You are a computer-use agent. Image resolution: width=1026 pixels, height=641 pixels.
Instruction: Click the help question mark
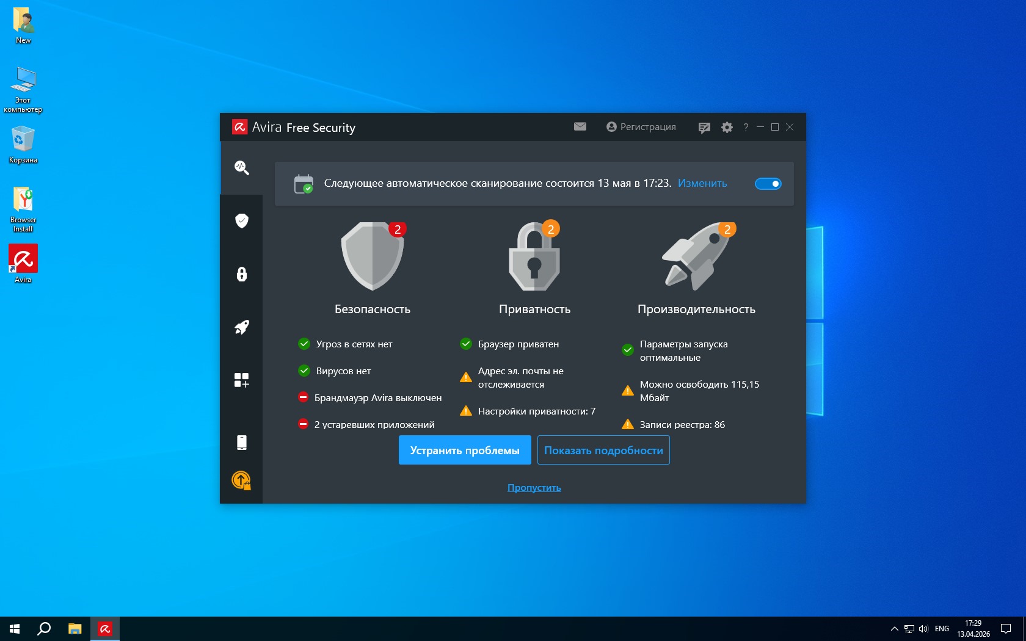tap(746, 128)
